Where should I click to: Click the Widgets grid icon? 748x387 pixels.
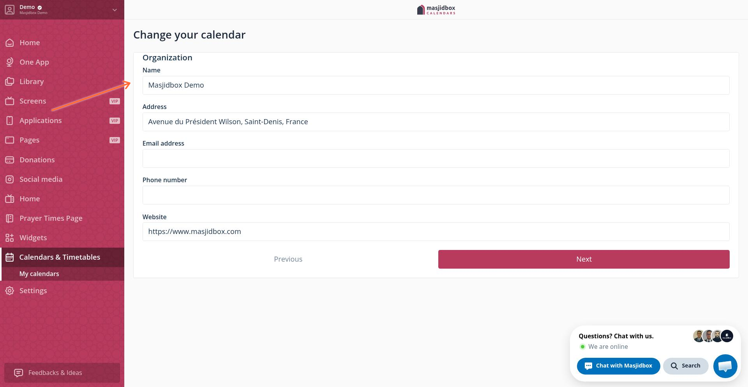click(10, 238)
